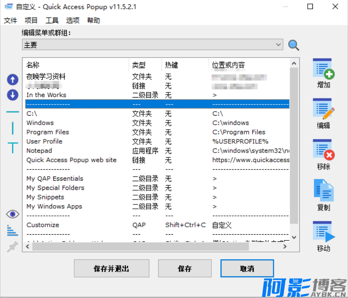Click the %USERPROFILE% location cell
The height and width of the screenshot is (298, 348).
click(240, 142)
